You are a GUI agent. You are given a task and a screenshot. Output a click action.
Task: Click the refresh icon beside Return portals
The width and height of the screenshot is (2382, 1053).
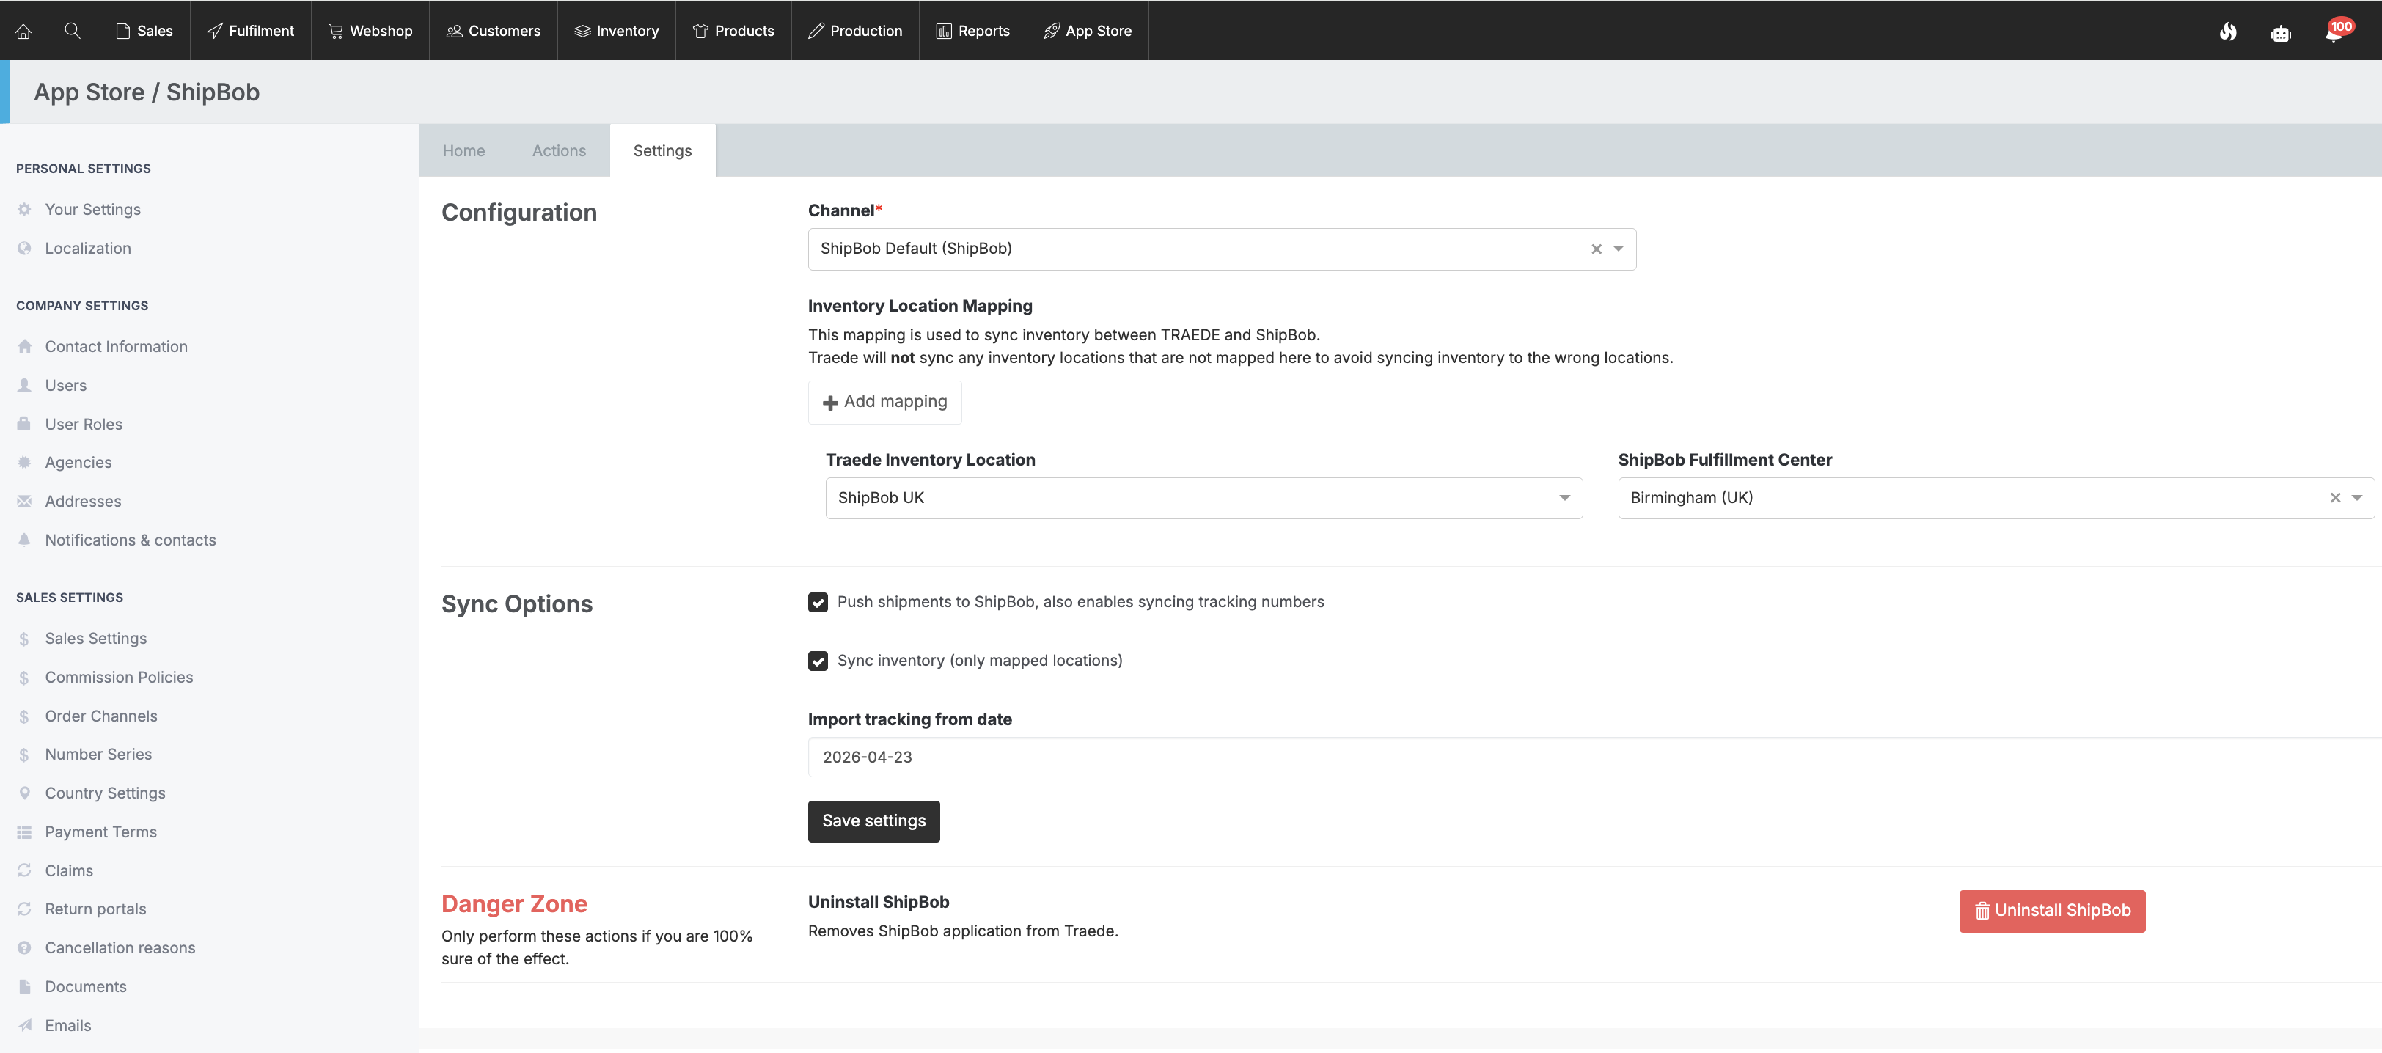(25, 909)
